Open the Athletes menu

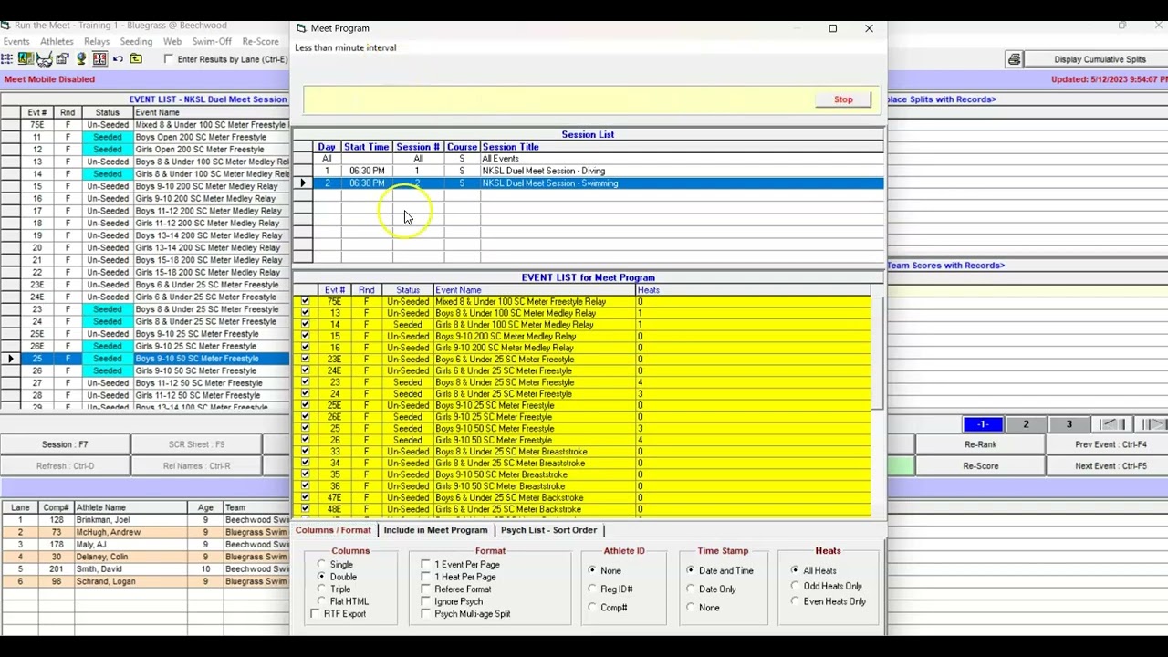(x=57, y=41)
